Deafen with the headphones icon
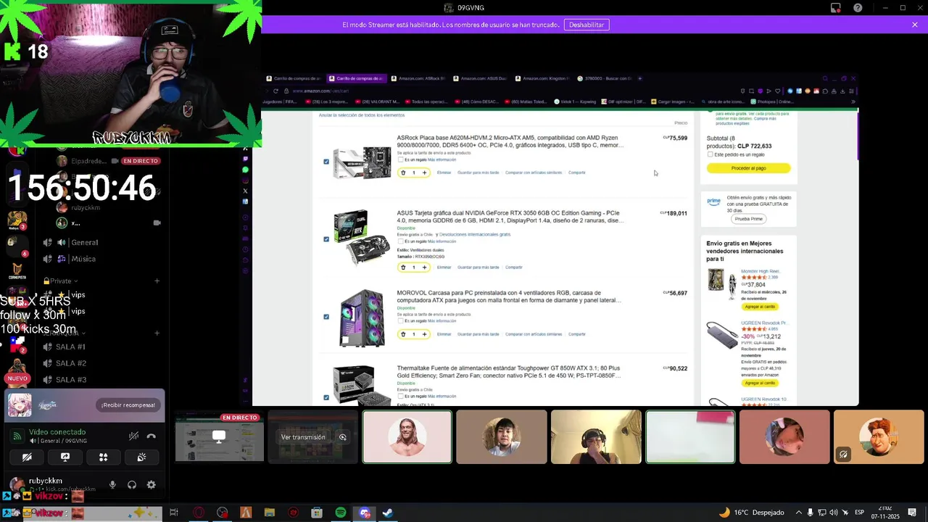Image resolution: width=928 pixels, height=522 pixels. tap(132, 485)
